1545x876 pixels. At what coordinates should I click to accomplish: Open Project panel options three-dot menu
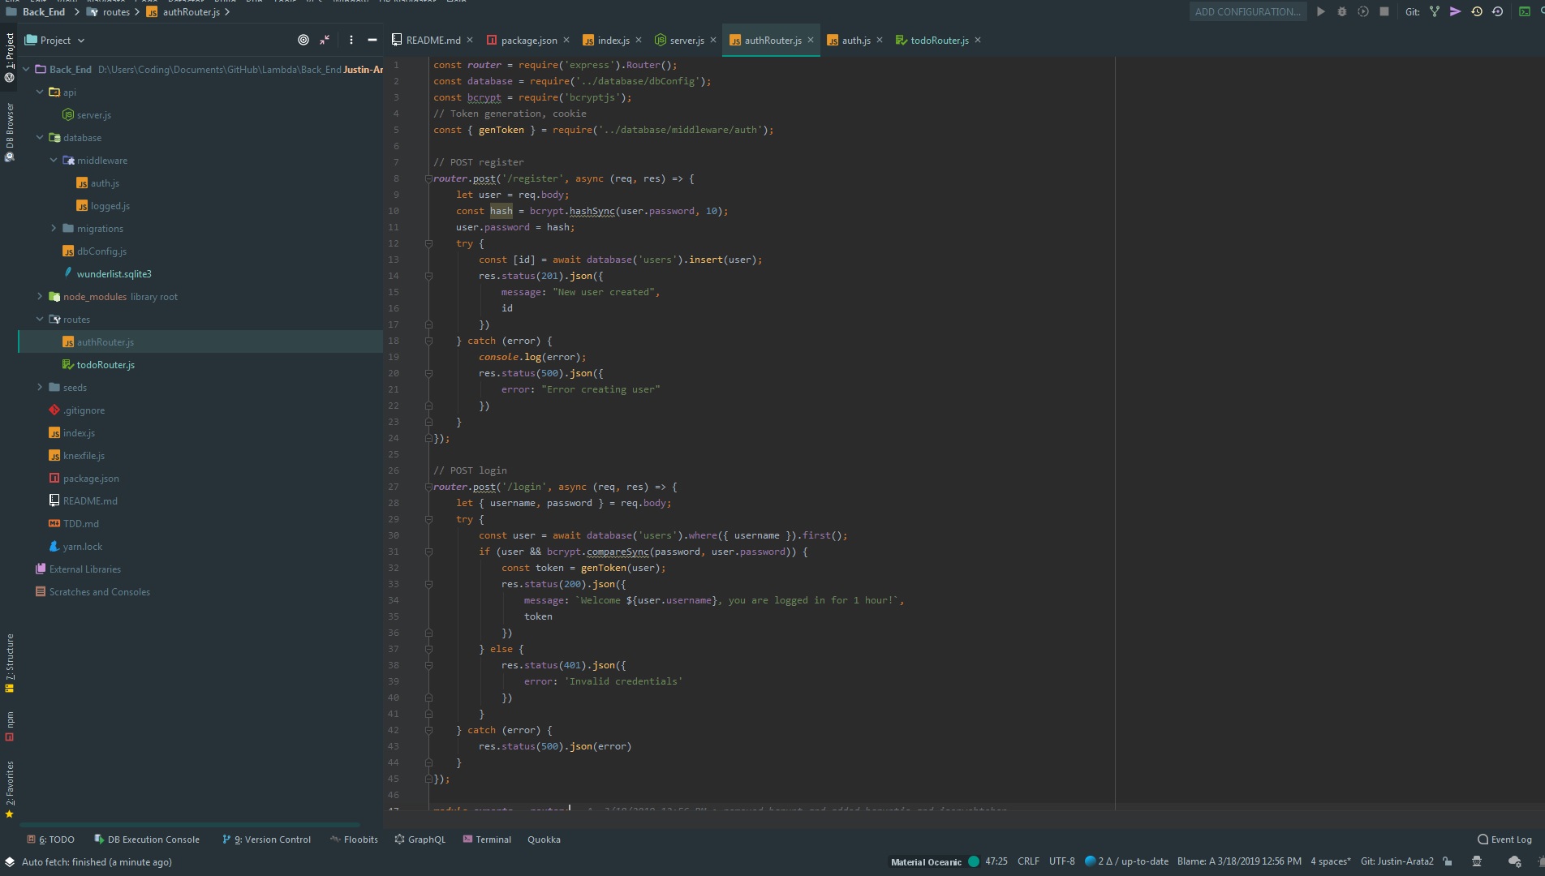(x=351, y=40)
